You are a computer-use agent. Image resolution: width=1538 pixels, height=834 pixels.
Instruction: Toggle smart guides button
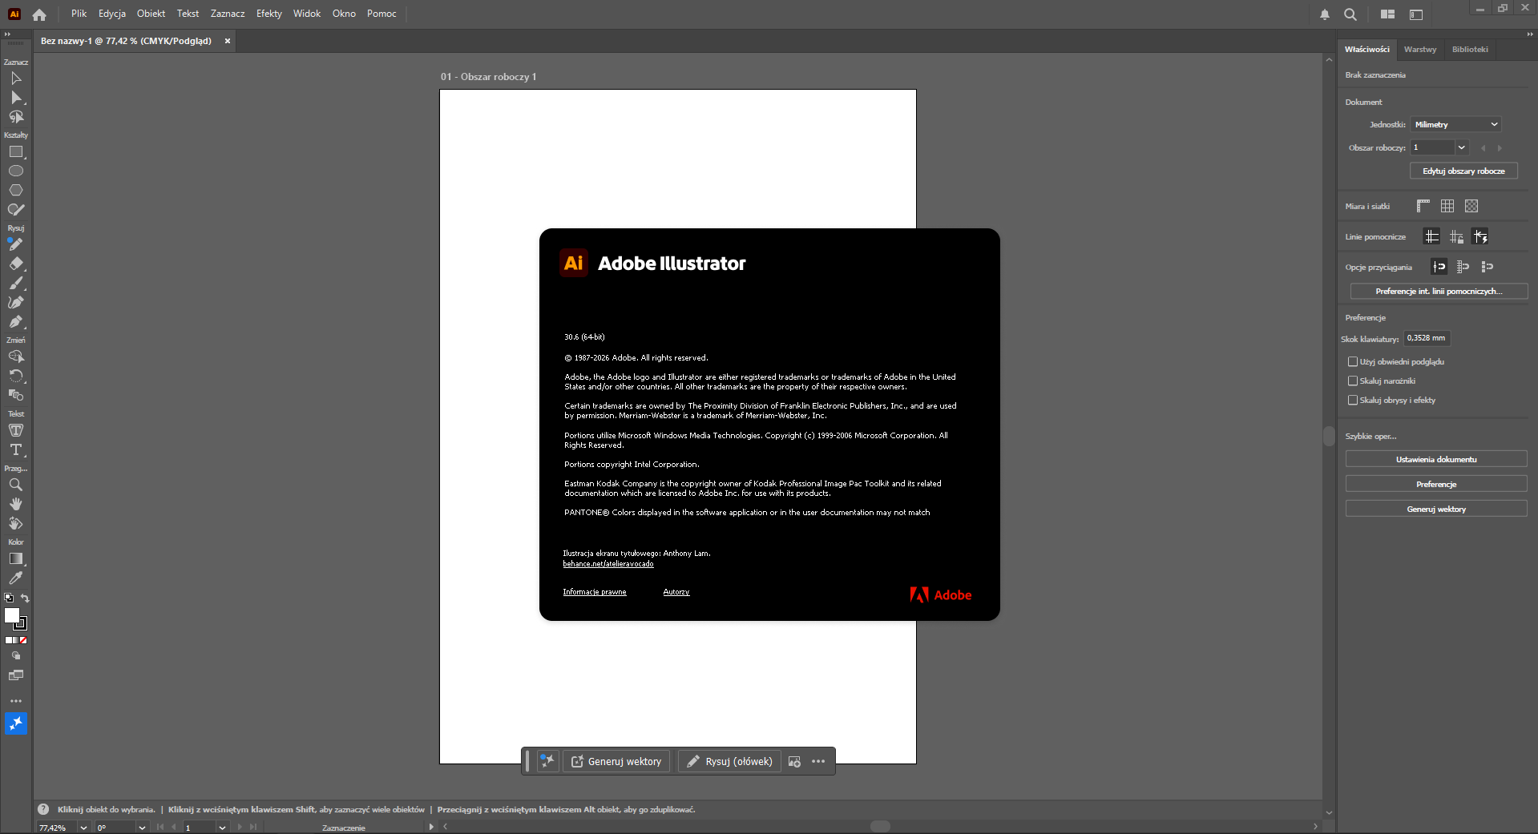click(1480, 236)
